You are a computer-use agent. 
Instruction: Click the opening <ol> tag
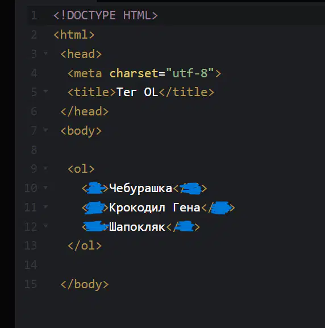[x=81, y=169]
